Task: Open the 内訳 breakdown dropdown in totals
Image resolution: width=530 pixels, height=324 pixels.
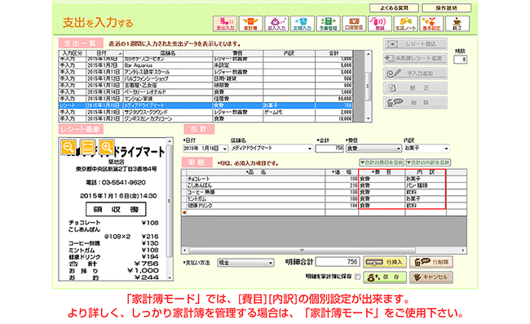Action: click(446, 149)
